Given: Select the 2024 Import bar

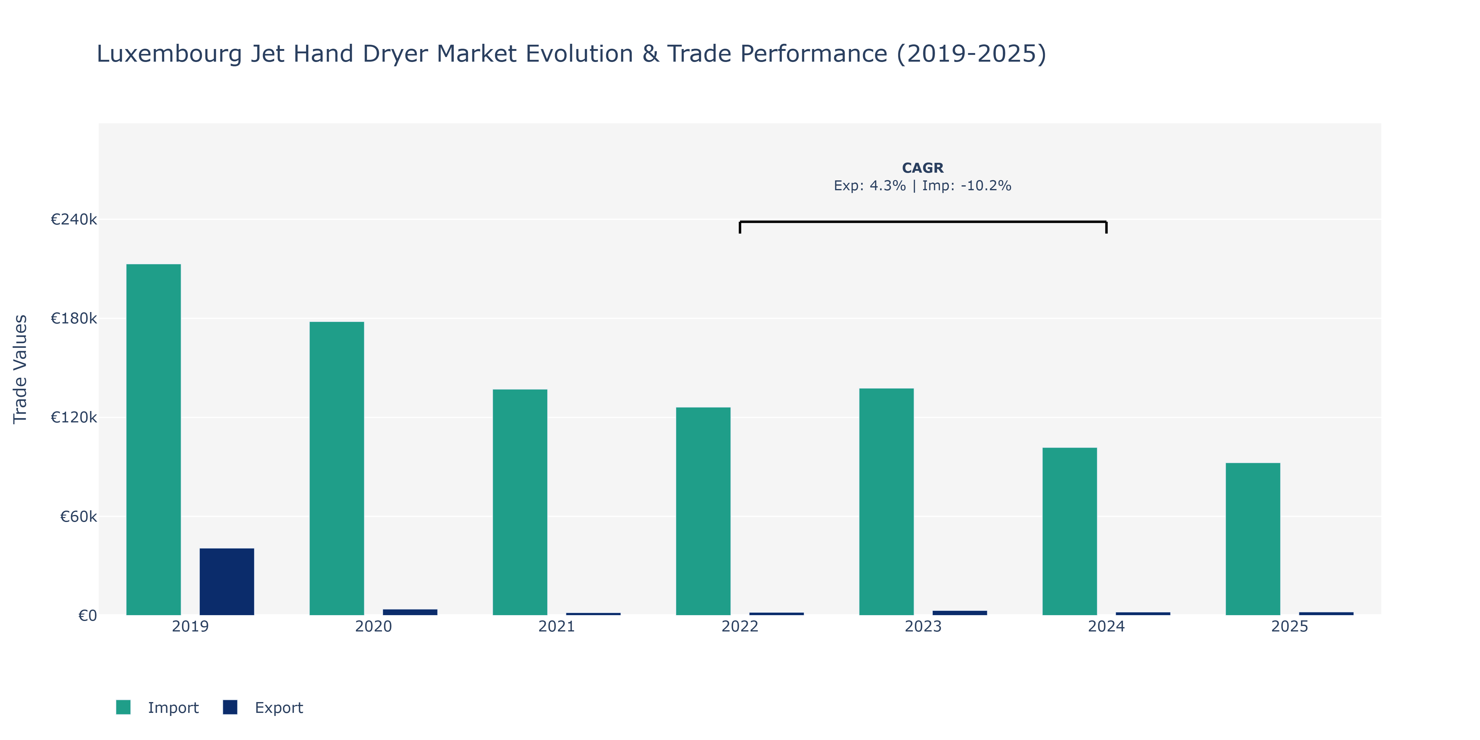Looking at the screenshot, I should pyautogui.click(x=1070, y=532).
